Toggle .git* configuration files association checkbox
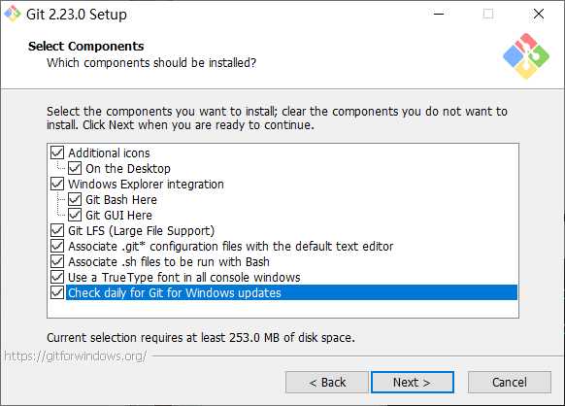 (x=57, y=246)
